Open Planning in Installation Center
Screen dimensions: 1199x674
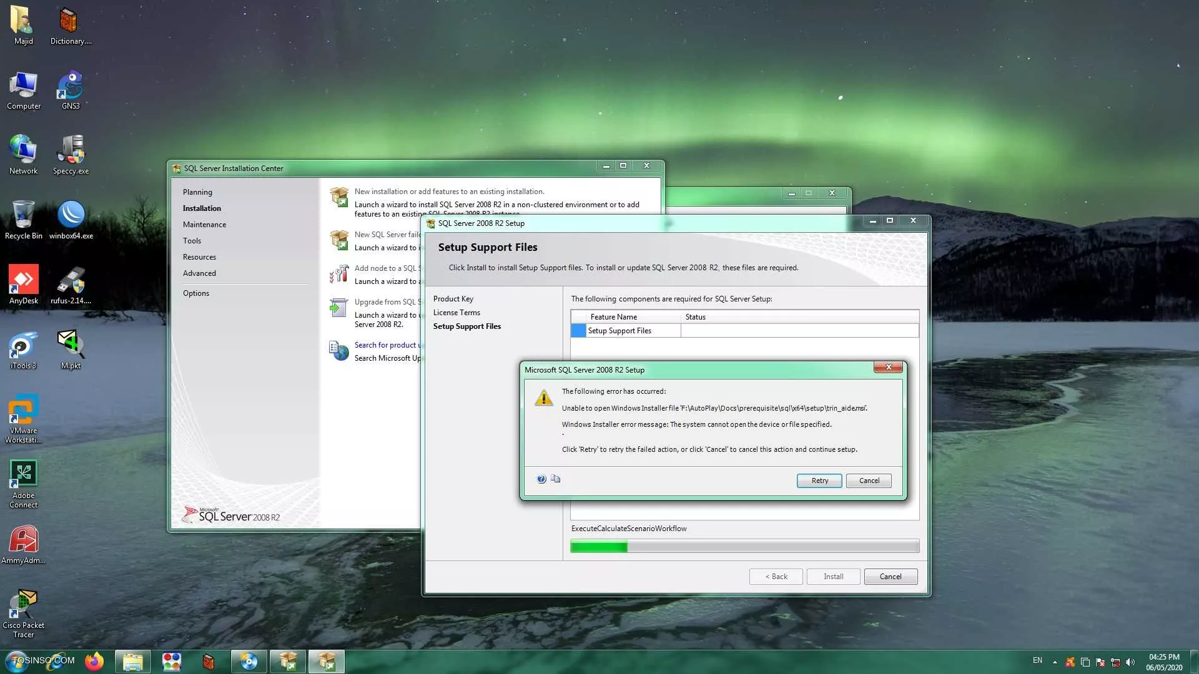[x=197, y=192]
